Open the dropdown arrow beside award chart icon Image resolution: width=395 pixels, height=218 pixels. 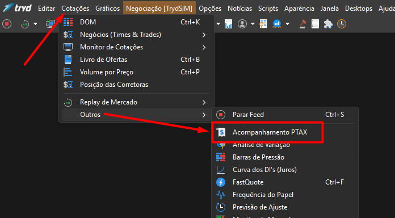pyautogui.click(x=287, y=24)
